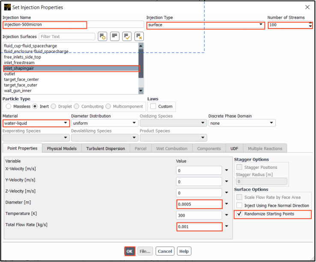Open the Diameter Distribution dropdown

click(134, 123)
